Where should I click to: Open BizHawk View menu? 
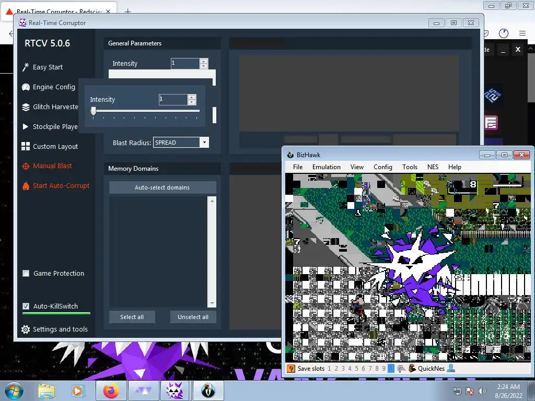(357, 167)
